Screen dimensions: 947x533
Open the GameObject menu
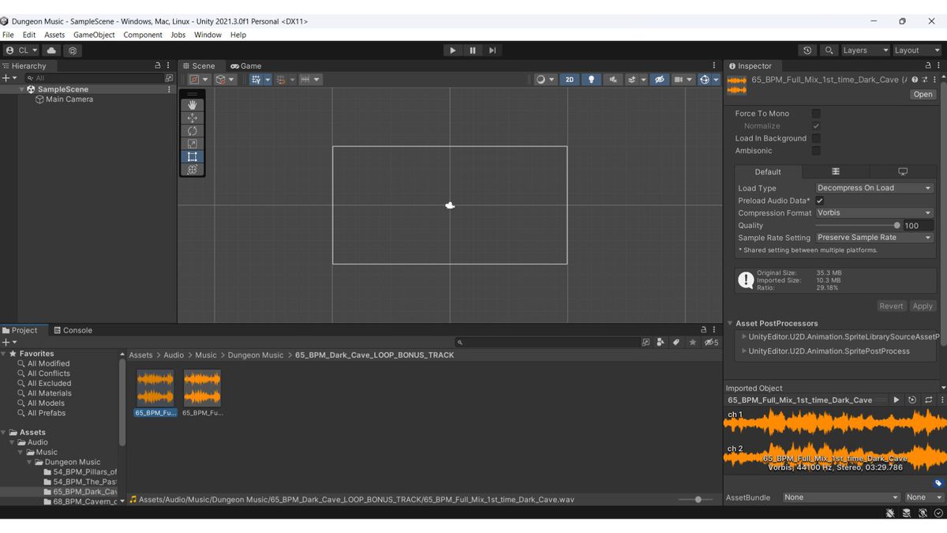pos(94,35)
